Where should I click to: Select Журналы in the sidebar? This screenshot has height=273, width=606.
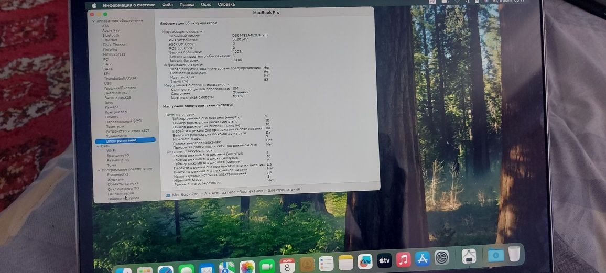116,180
